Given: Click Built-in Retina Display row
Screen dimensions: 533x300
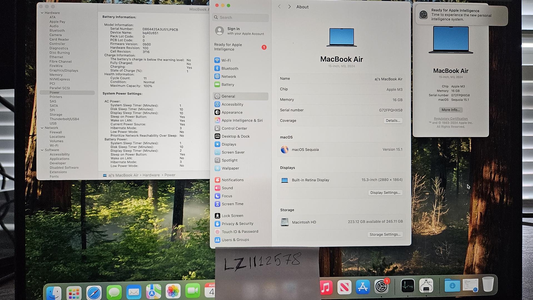Looking at the screenshot, I should click(341, 180).
